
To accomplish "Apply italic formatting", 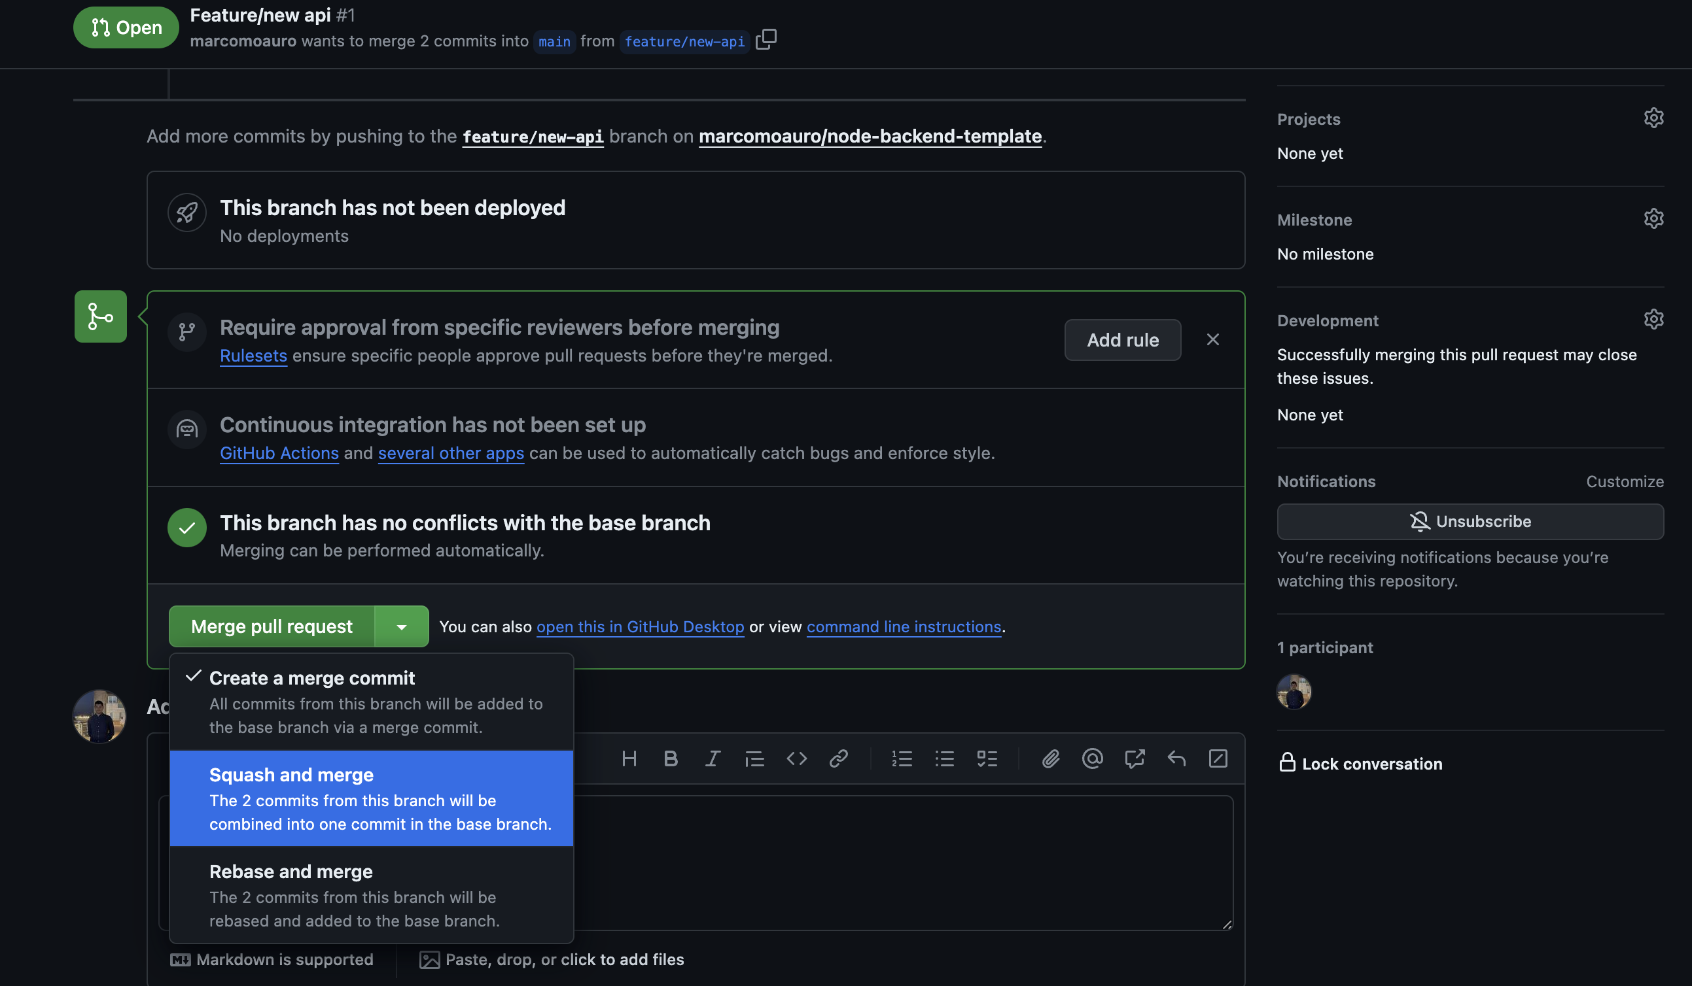I will click(x=713, y=758).
